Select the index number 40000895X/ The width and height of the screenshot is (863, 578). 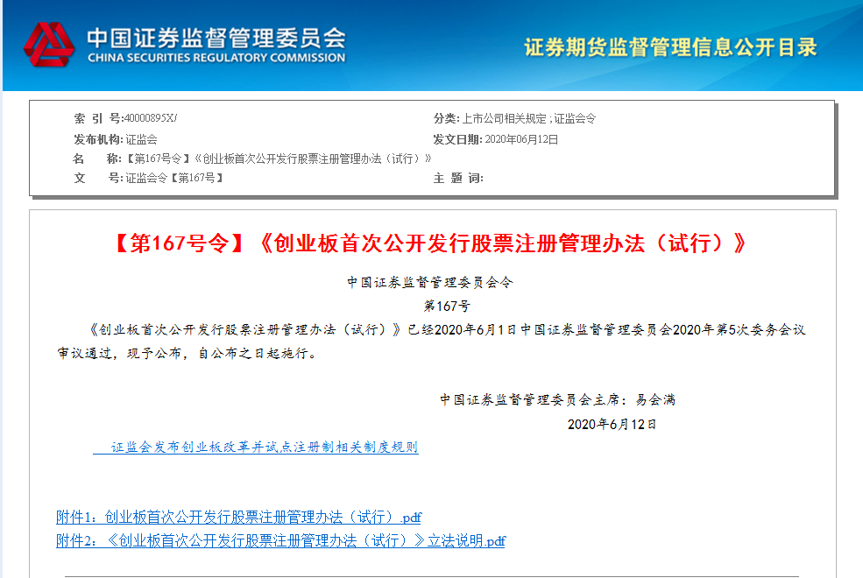[151, 118]
